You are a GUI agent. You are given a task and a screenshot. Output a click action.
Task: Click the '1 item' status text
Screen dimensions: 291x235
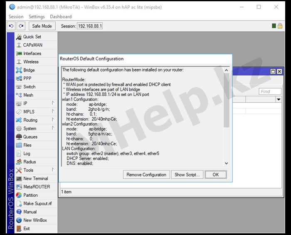pos(66,192)
